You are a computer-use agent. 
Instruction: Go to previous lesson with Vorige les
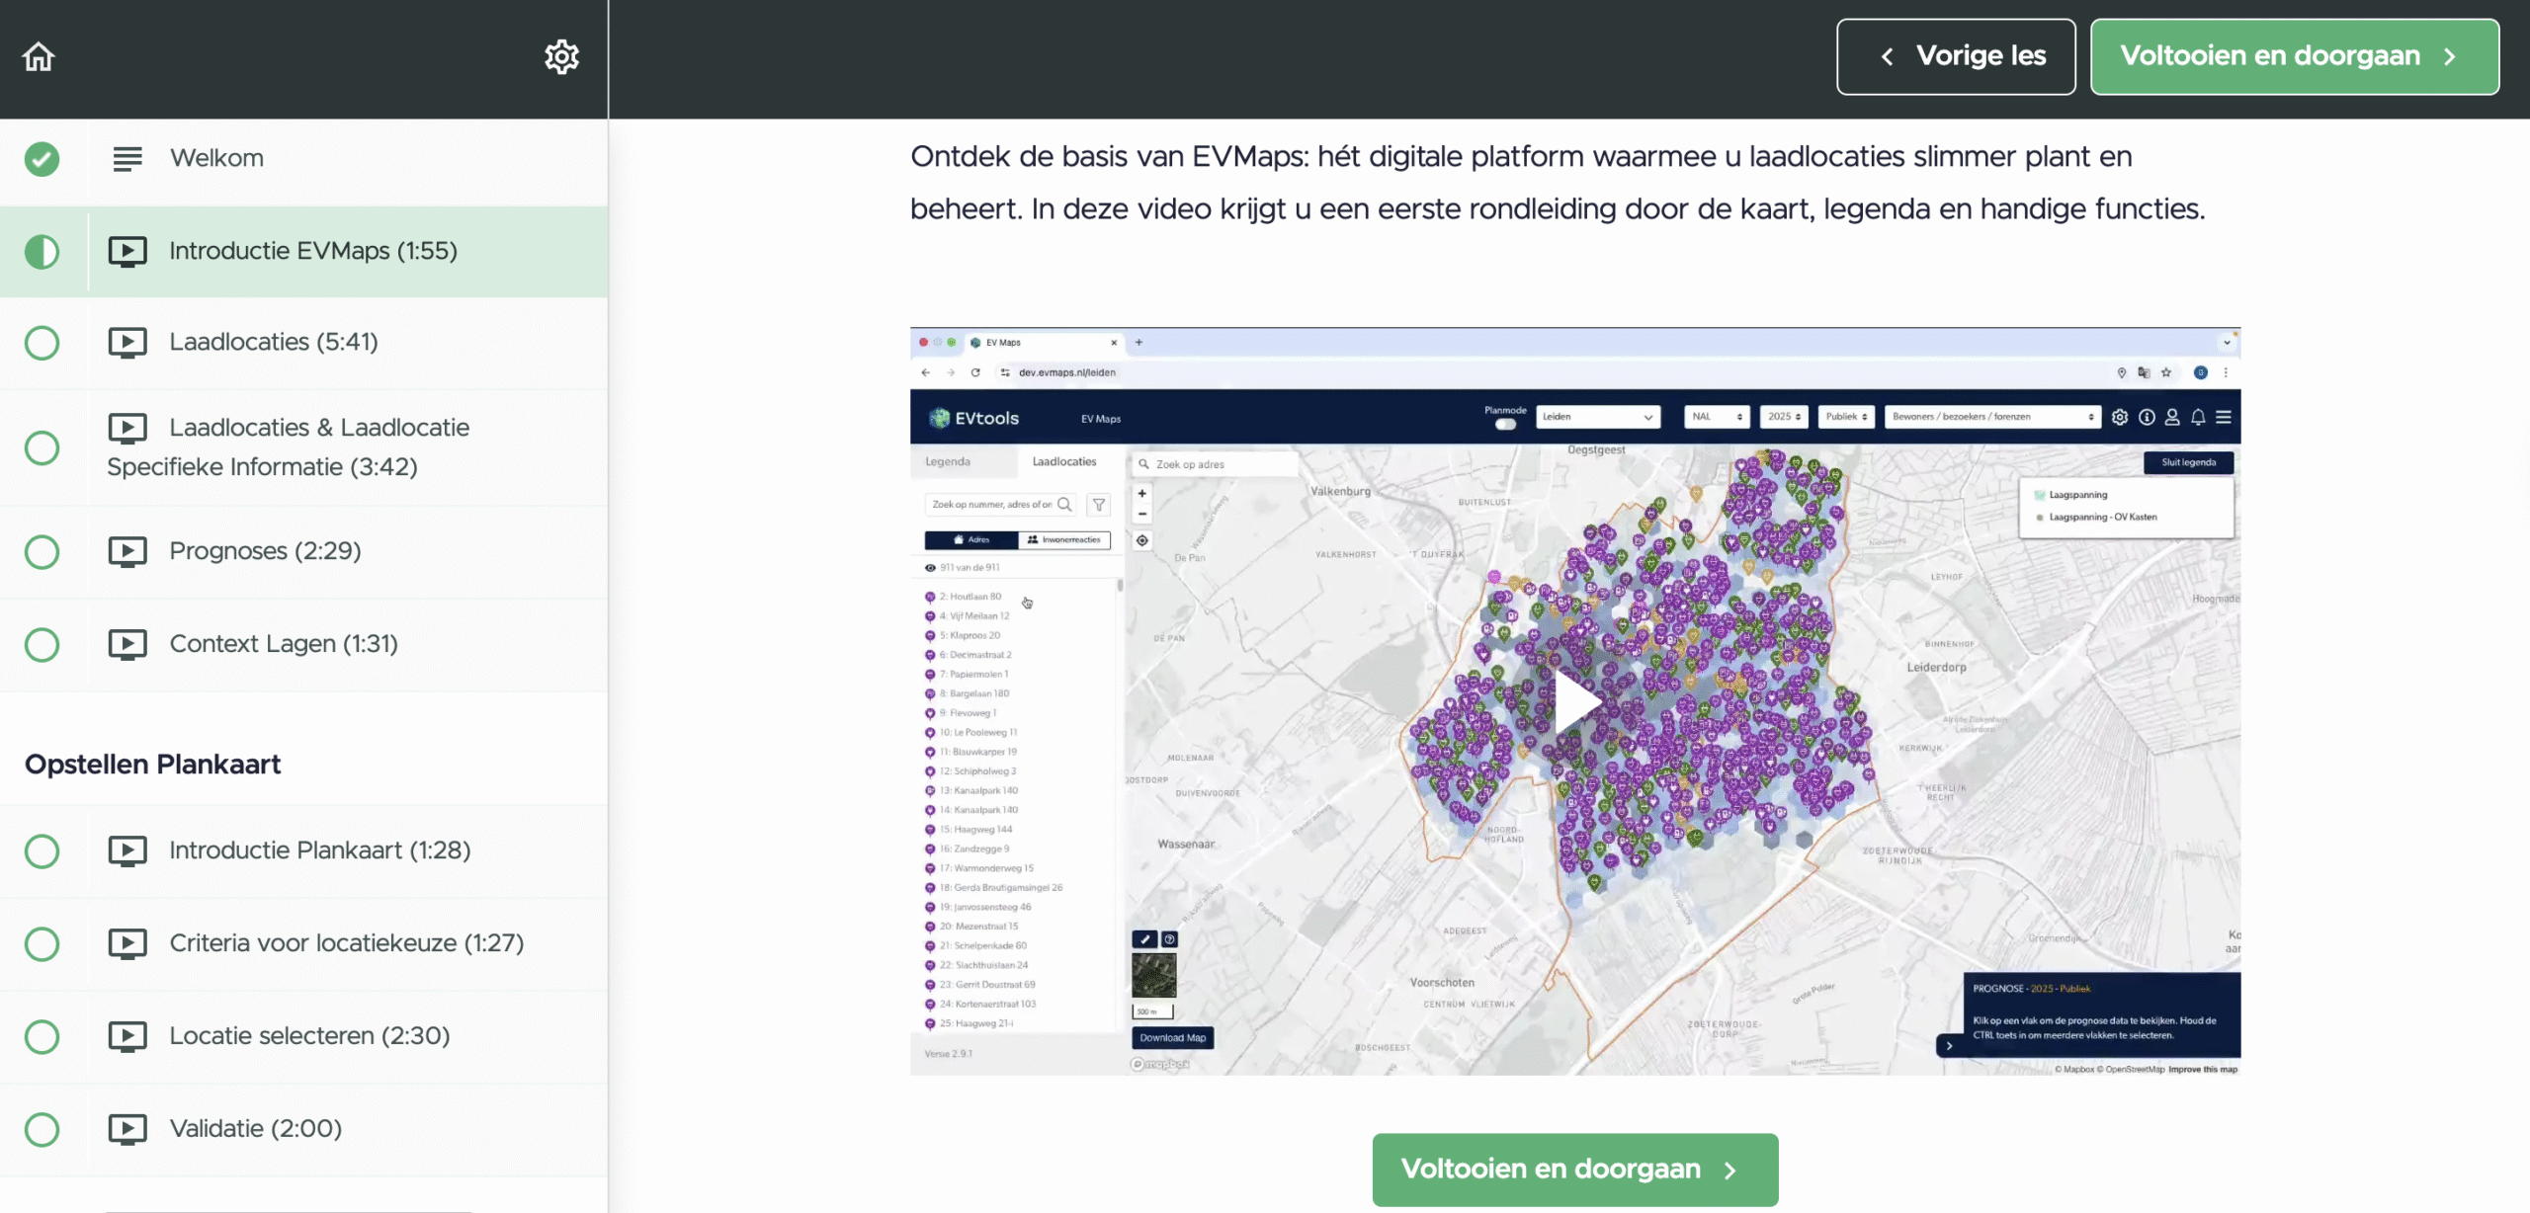click(x=1955, y=56)
